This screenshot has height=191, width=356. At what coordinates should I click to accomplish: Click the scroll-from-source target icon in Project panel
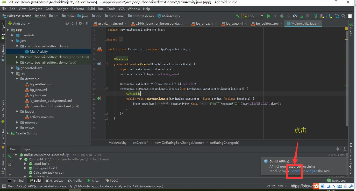(x=67, y=23)
